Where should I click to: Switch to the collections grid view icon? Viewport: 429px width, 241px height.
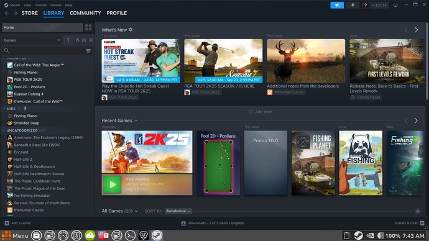(x=88, y=27)
